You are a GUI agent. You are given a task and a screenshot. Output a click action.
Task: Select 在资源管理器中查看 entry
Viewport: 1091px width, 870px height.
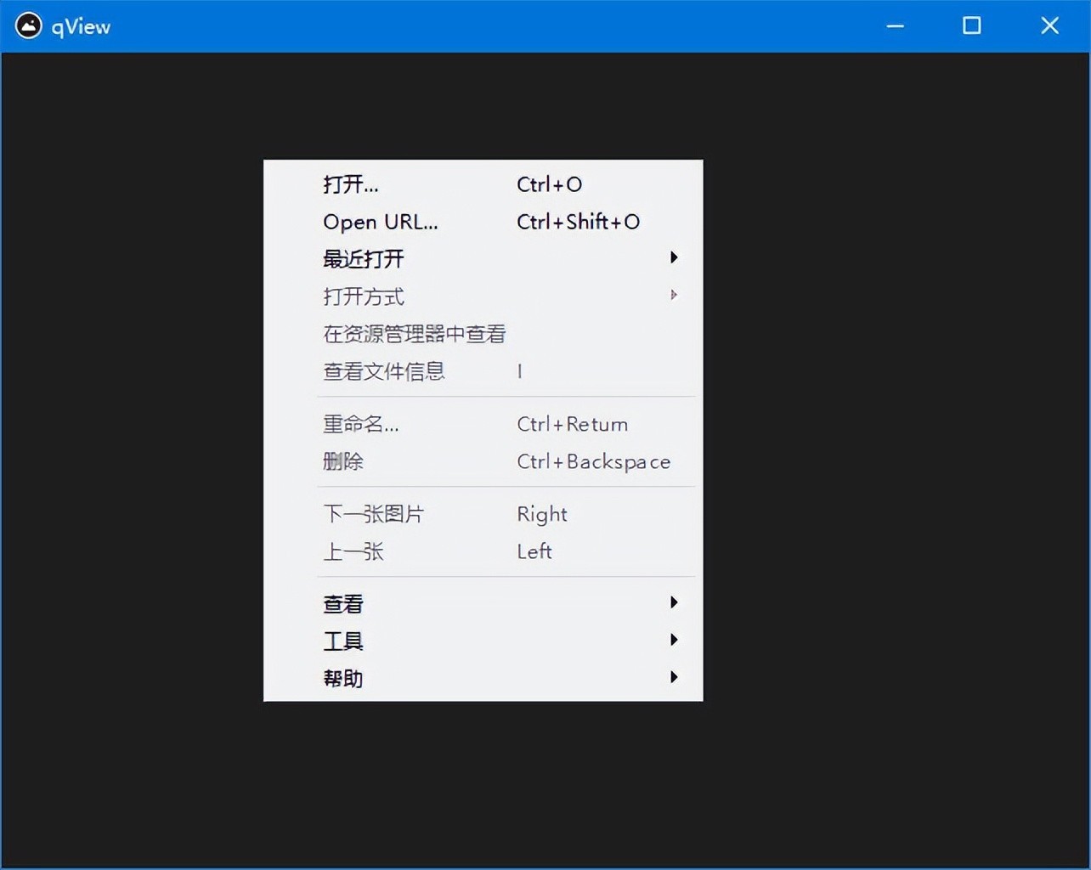[x=483, y=334]
